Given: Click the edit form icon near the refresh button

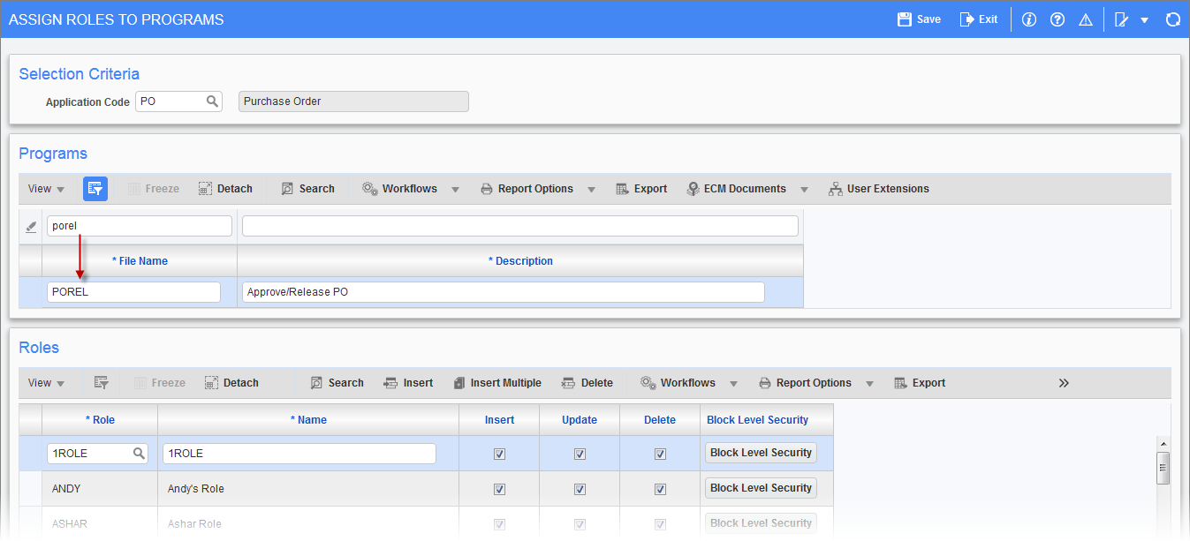Looking at the screenshot, I should coord(1123,18).
